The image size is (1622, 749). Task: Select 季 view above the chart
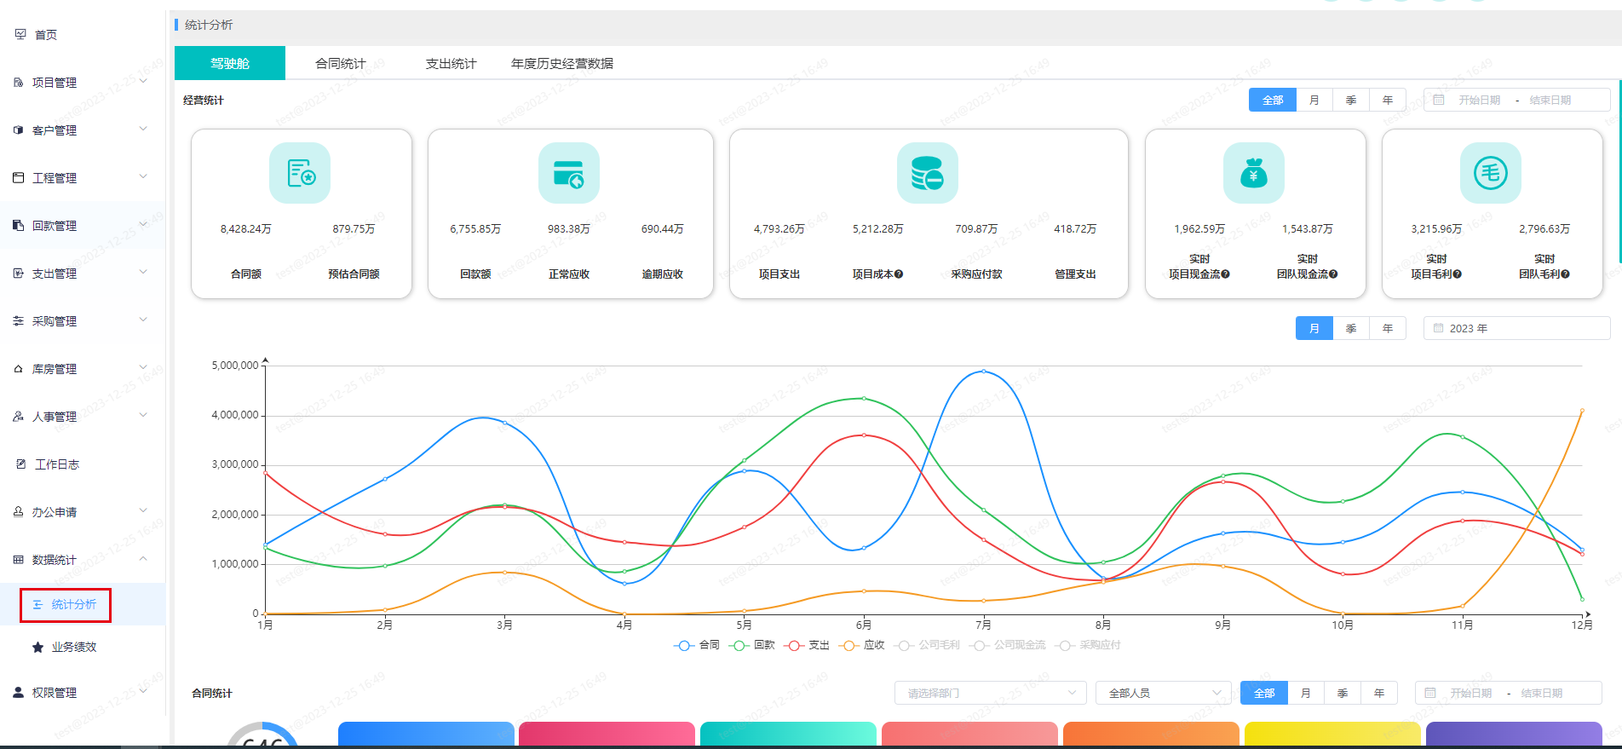point(1351,328)
